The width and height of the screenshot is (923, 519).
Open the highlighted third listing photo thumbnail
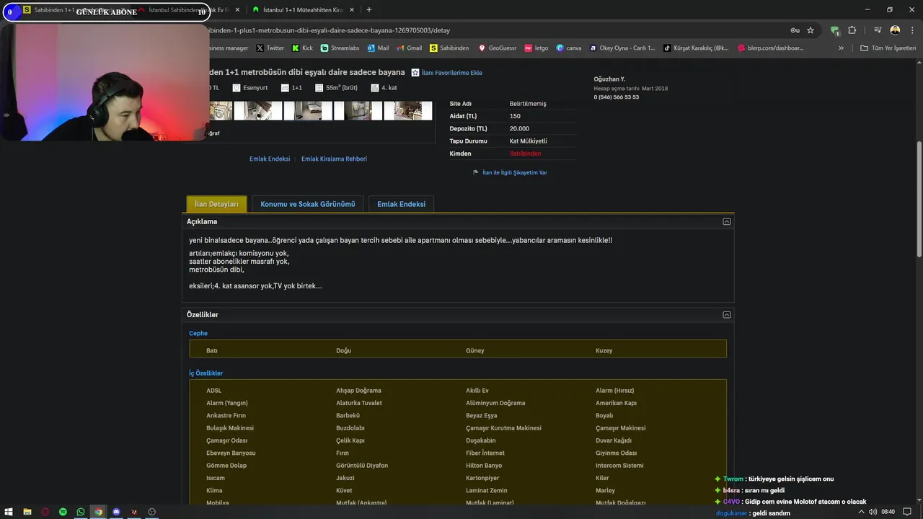(x=308, y=110)
